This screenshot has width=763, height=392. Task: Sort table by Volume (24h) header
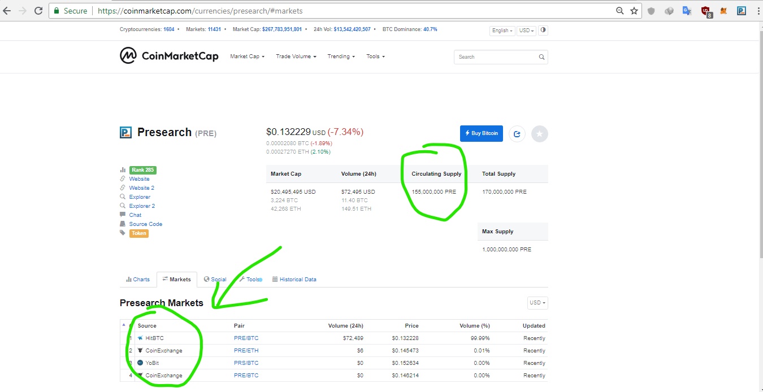[345, 326]
